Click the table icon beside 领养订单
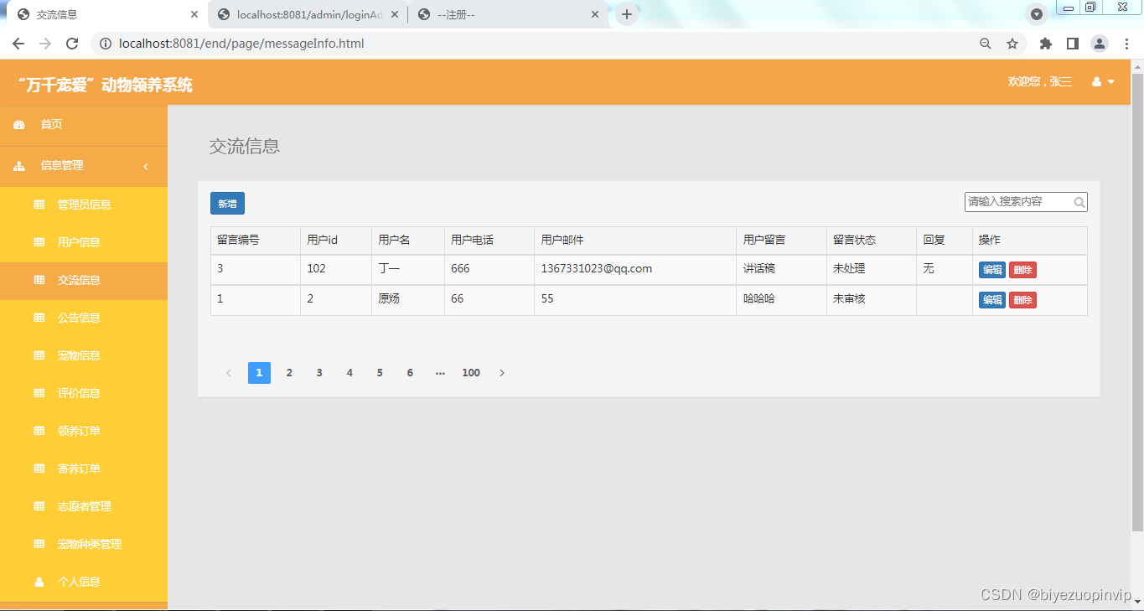Screen dimensions: 1144x611 pyautogui.click(x=39, y=431)
